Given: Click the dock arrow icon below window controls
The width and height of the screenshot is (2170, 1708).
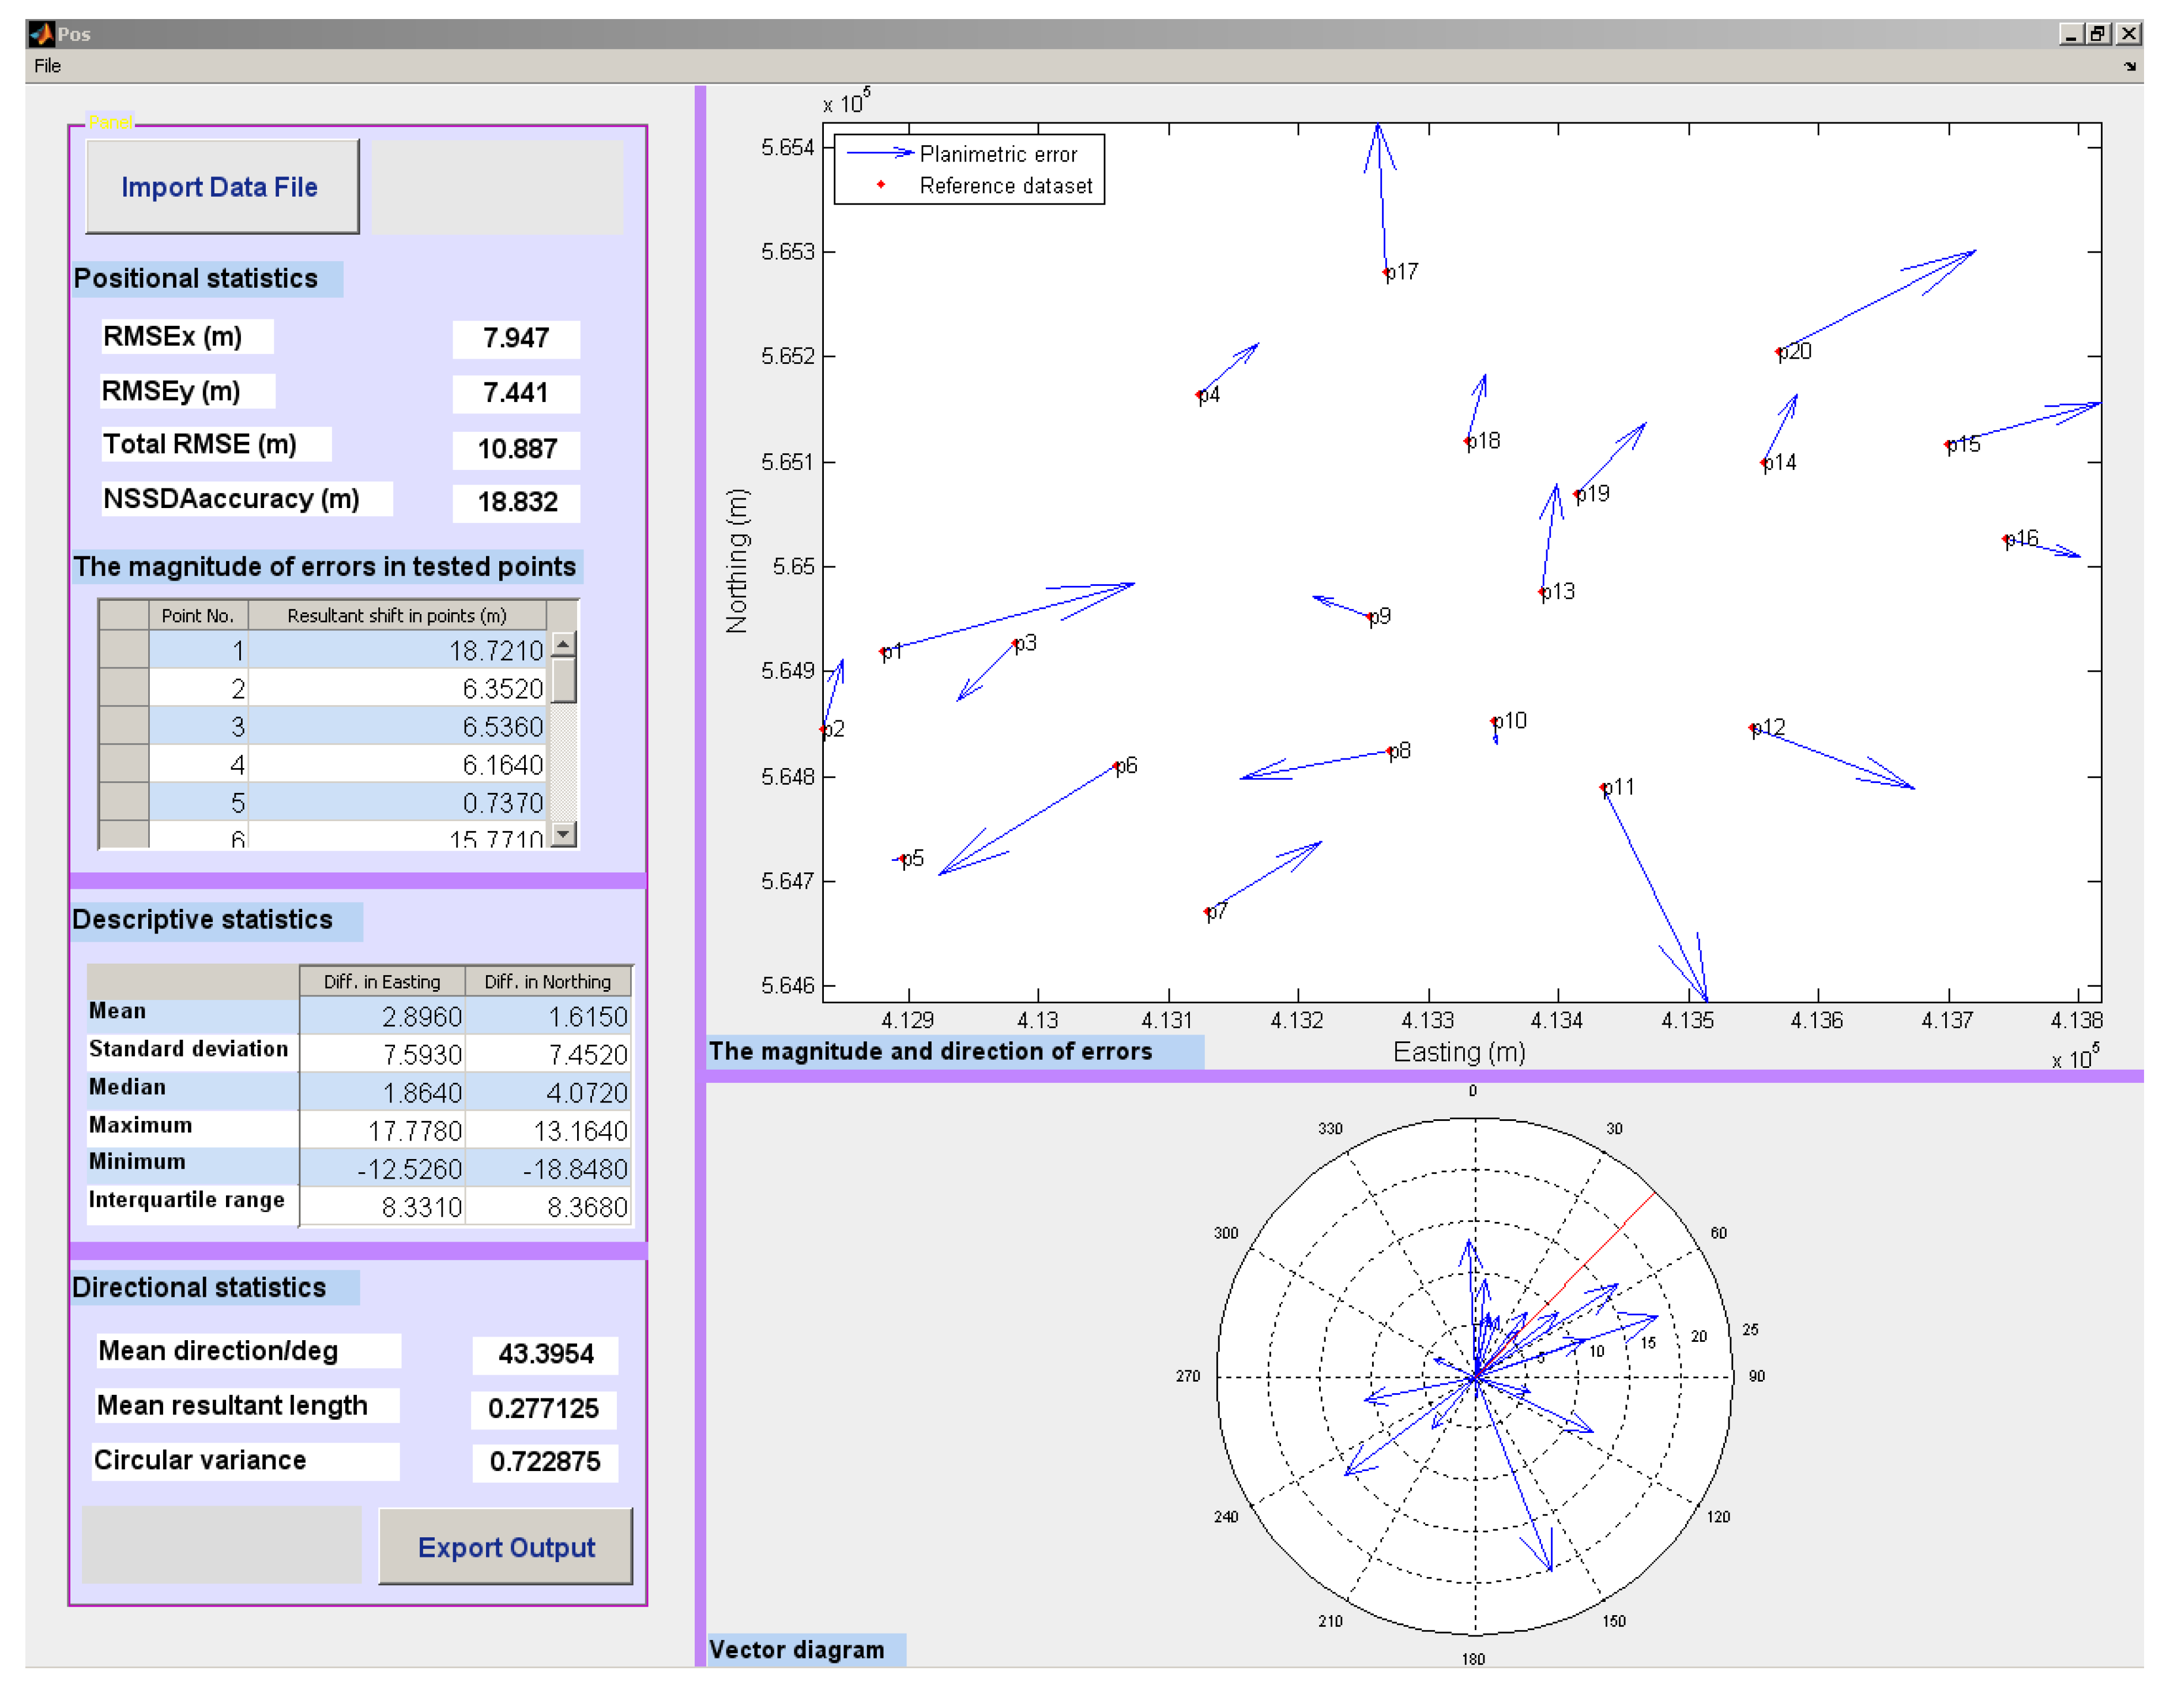Looking at the screenshot, I should 2130,66.
